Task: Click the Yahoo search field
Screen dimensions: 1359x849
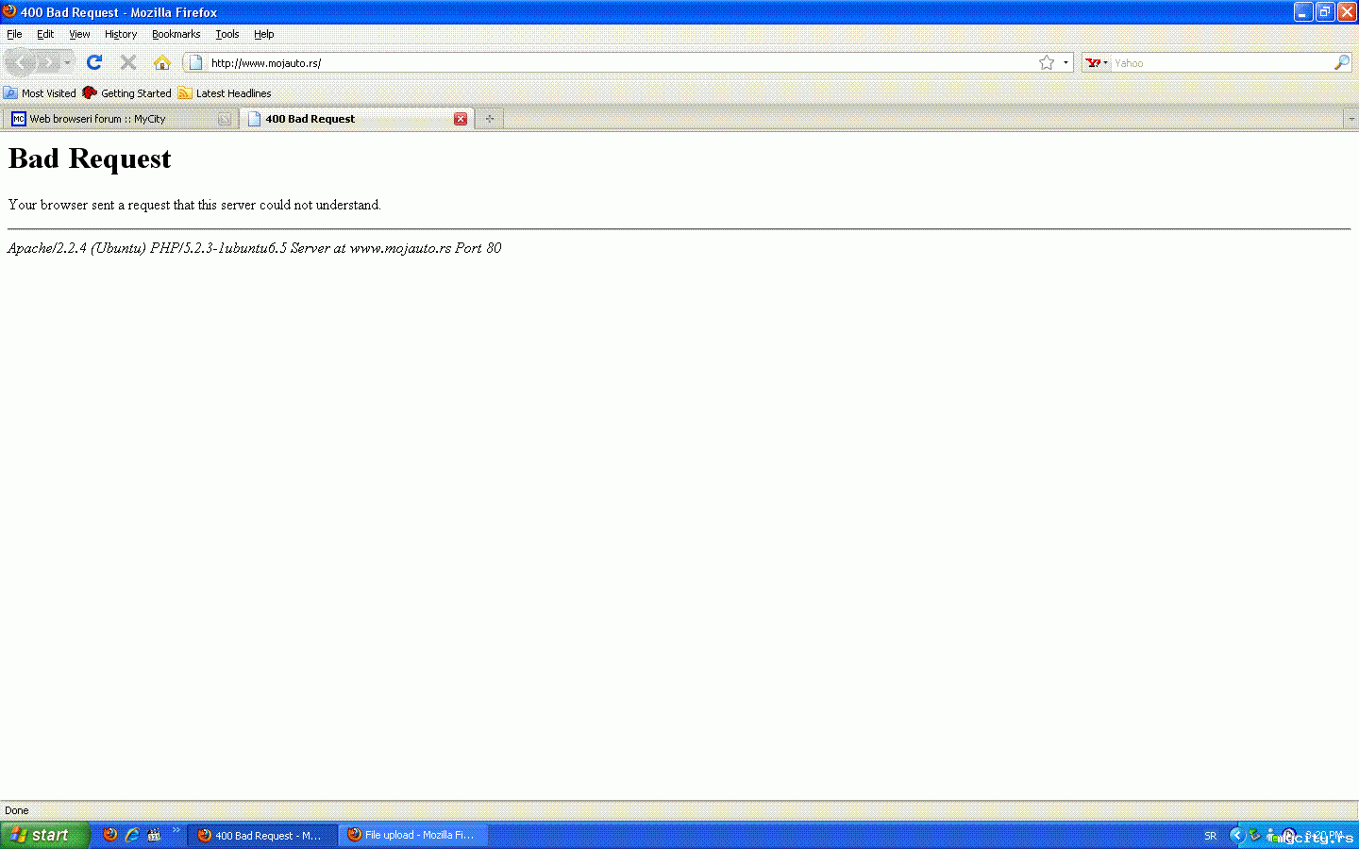Action: (x=1222, y=63)
